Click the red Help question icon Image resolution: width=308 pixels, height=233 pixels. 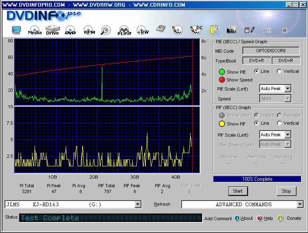tap(260, 218)
